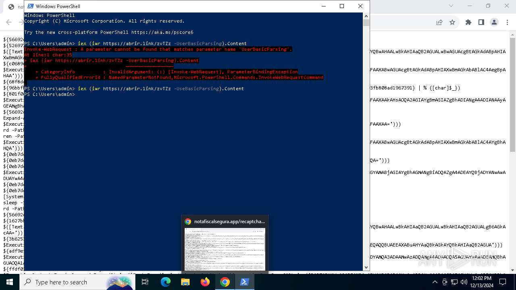Click Chrome page scrollbar down arrow

pos(513,270)
